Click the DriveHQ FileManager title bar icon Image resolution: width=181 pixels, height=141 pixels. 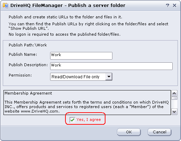tap(6, 6)
